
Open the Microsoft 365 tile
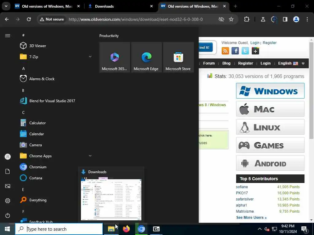[x=115, y=57]
